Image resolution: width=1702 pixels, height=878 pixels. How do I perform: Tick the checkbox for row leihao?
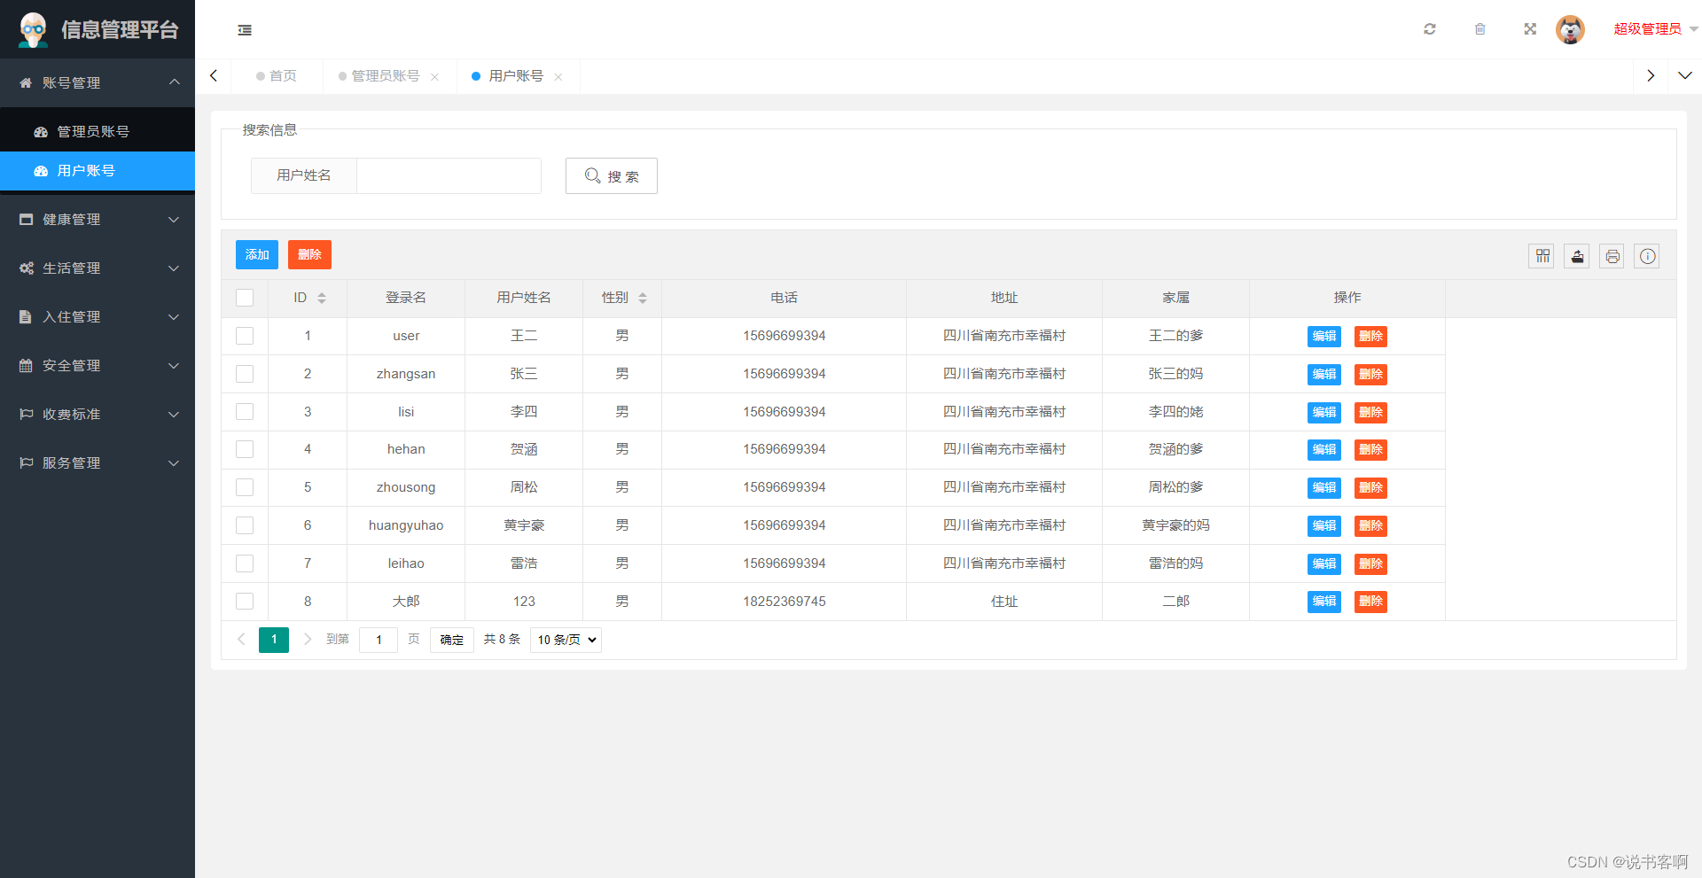[x=245, y=563]
